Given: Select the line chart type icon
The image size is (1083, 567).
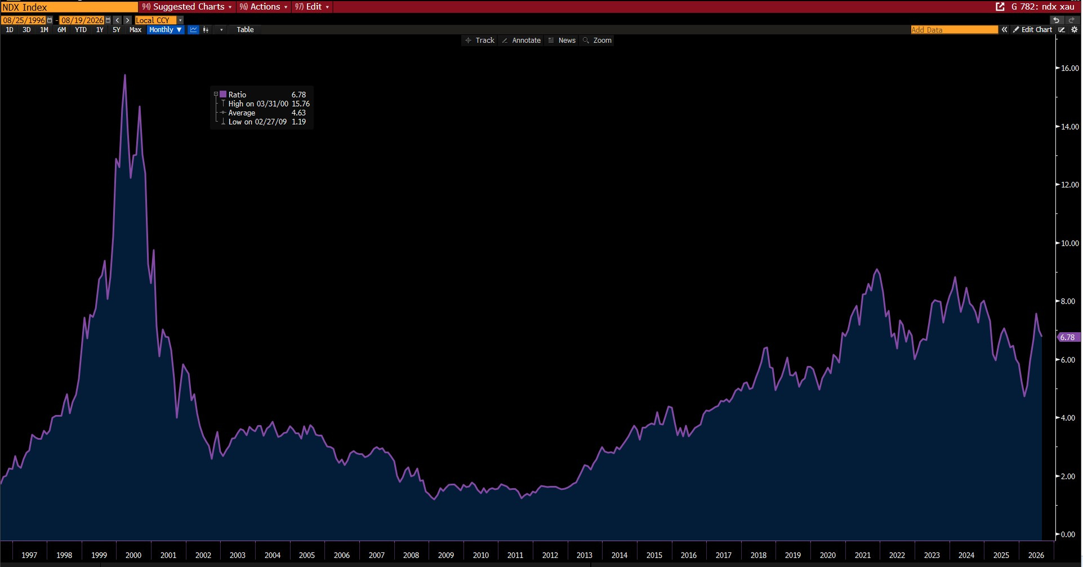Looking at the screenshot, I should (x=193, y=30).
